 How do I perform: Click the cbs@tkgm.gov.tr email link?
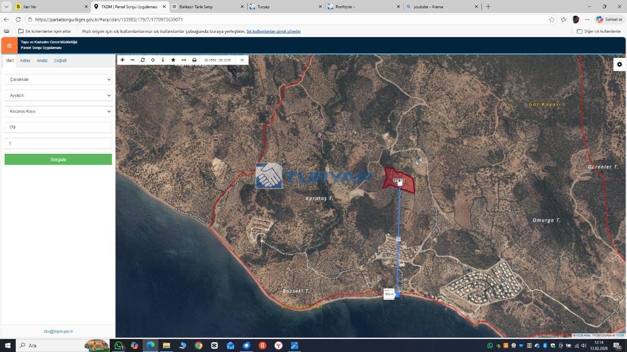58,331
